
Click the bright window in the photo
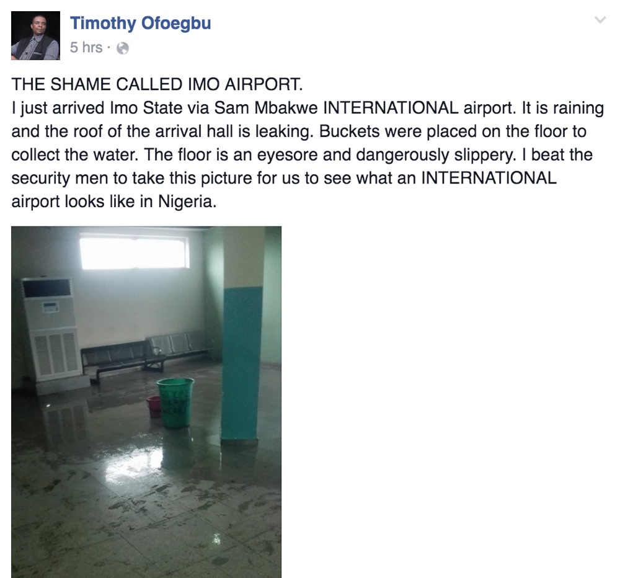click(x=135, y=251)
